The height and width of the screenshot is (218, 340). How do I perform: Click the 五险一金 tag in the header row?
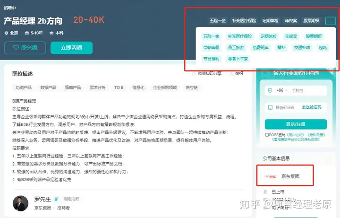pos(218,21)
